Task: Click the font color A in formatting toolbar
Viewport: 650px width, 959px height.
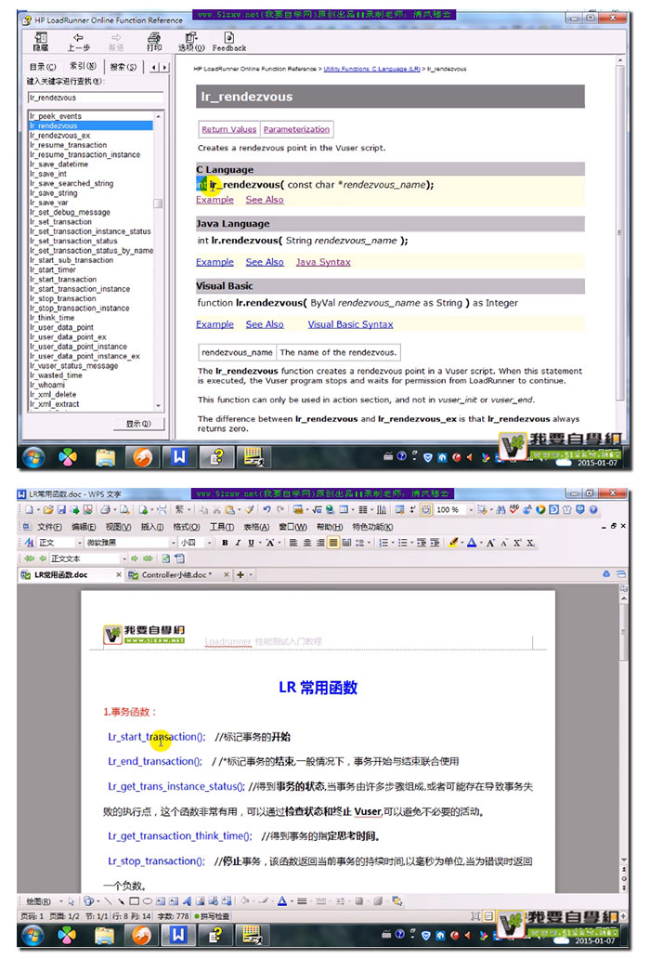Action: click(471, 543)
